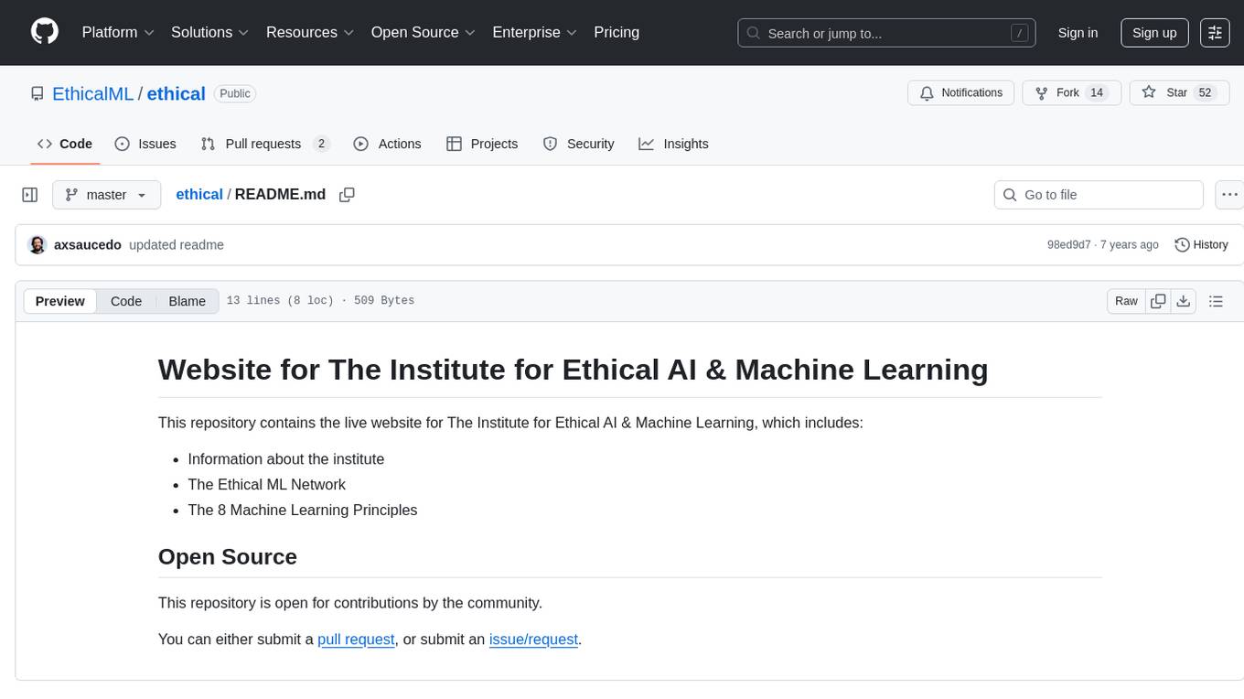
Task: Select the Preview view toggle
Action: (x=60, y=301)
